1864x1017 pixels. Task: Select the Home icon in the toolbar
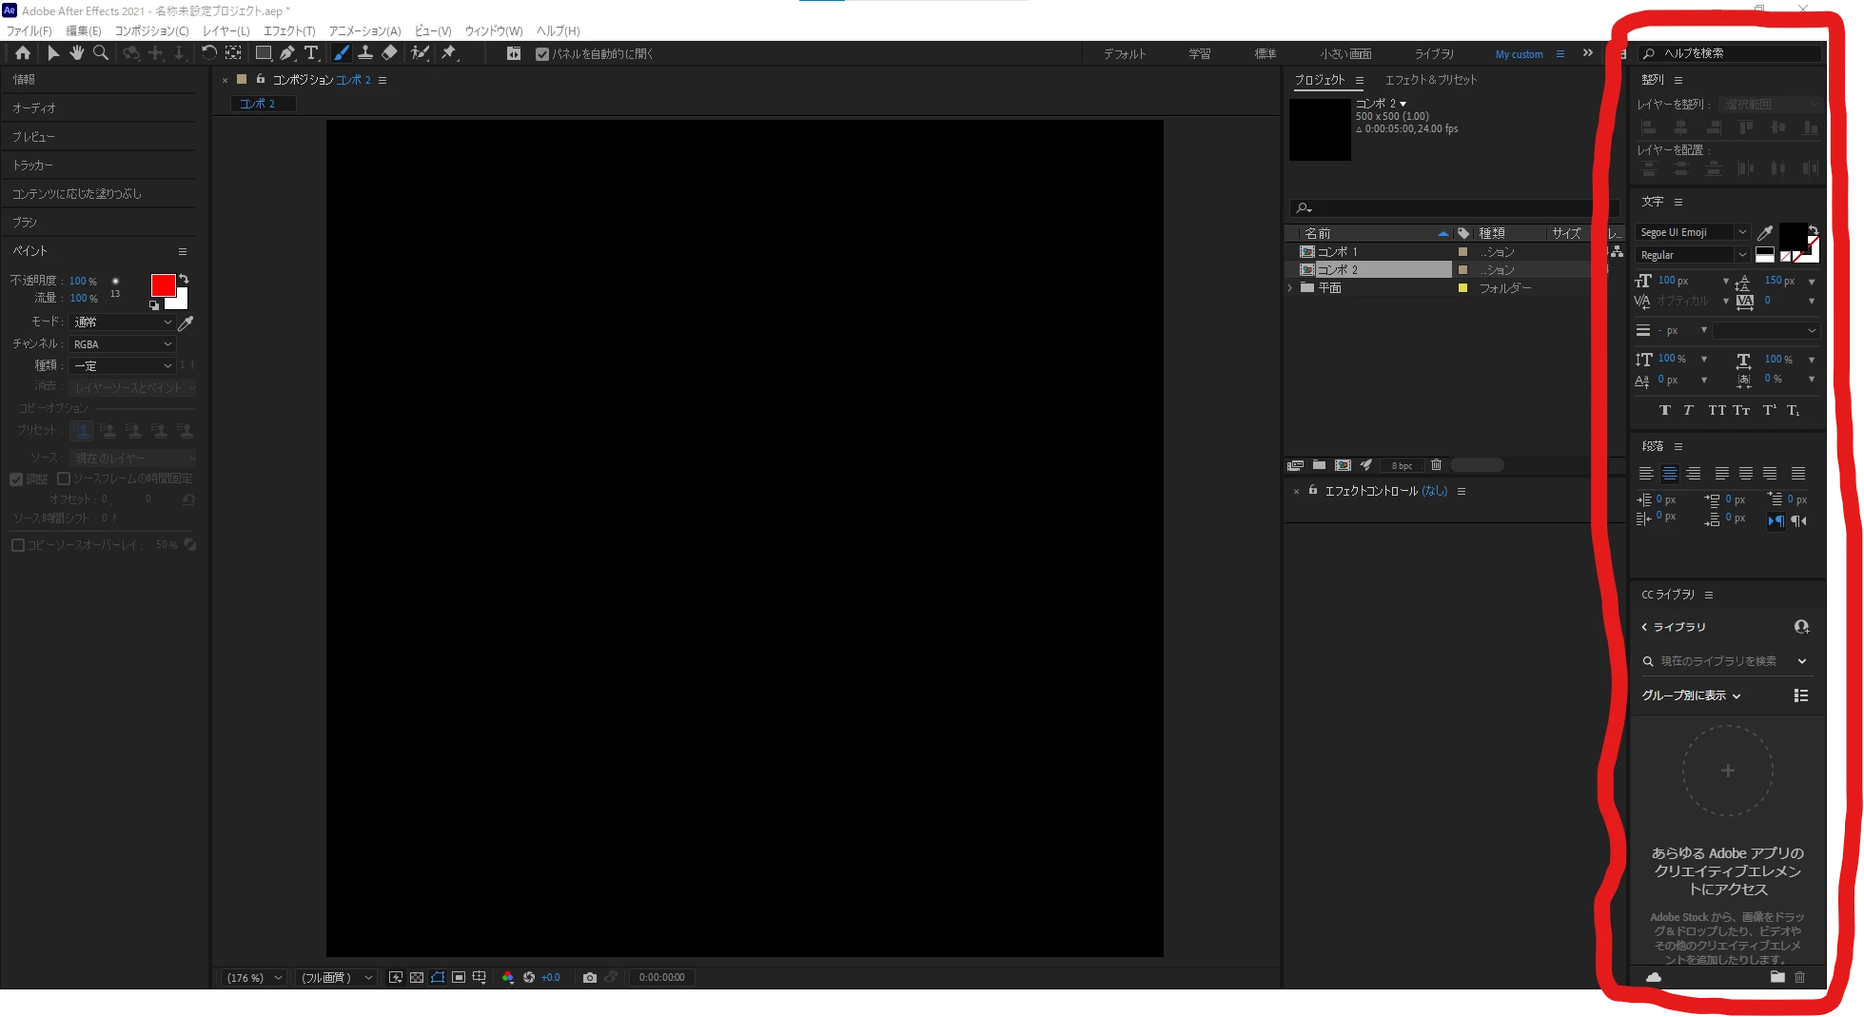point(23,53)
